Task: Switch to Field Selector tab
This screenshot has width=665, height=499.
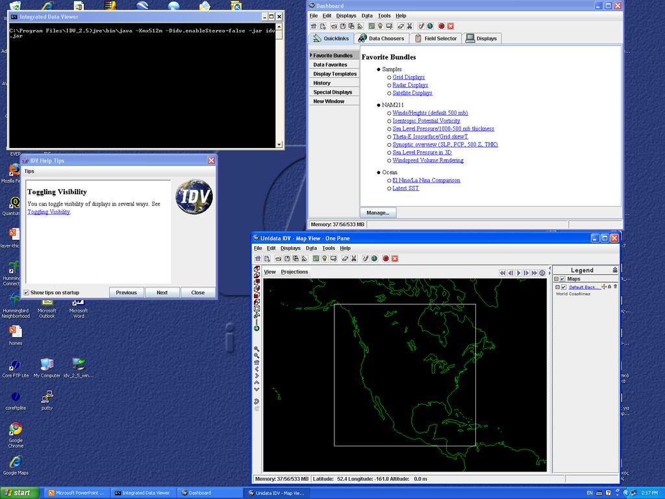Action: (436, 38)
